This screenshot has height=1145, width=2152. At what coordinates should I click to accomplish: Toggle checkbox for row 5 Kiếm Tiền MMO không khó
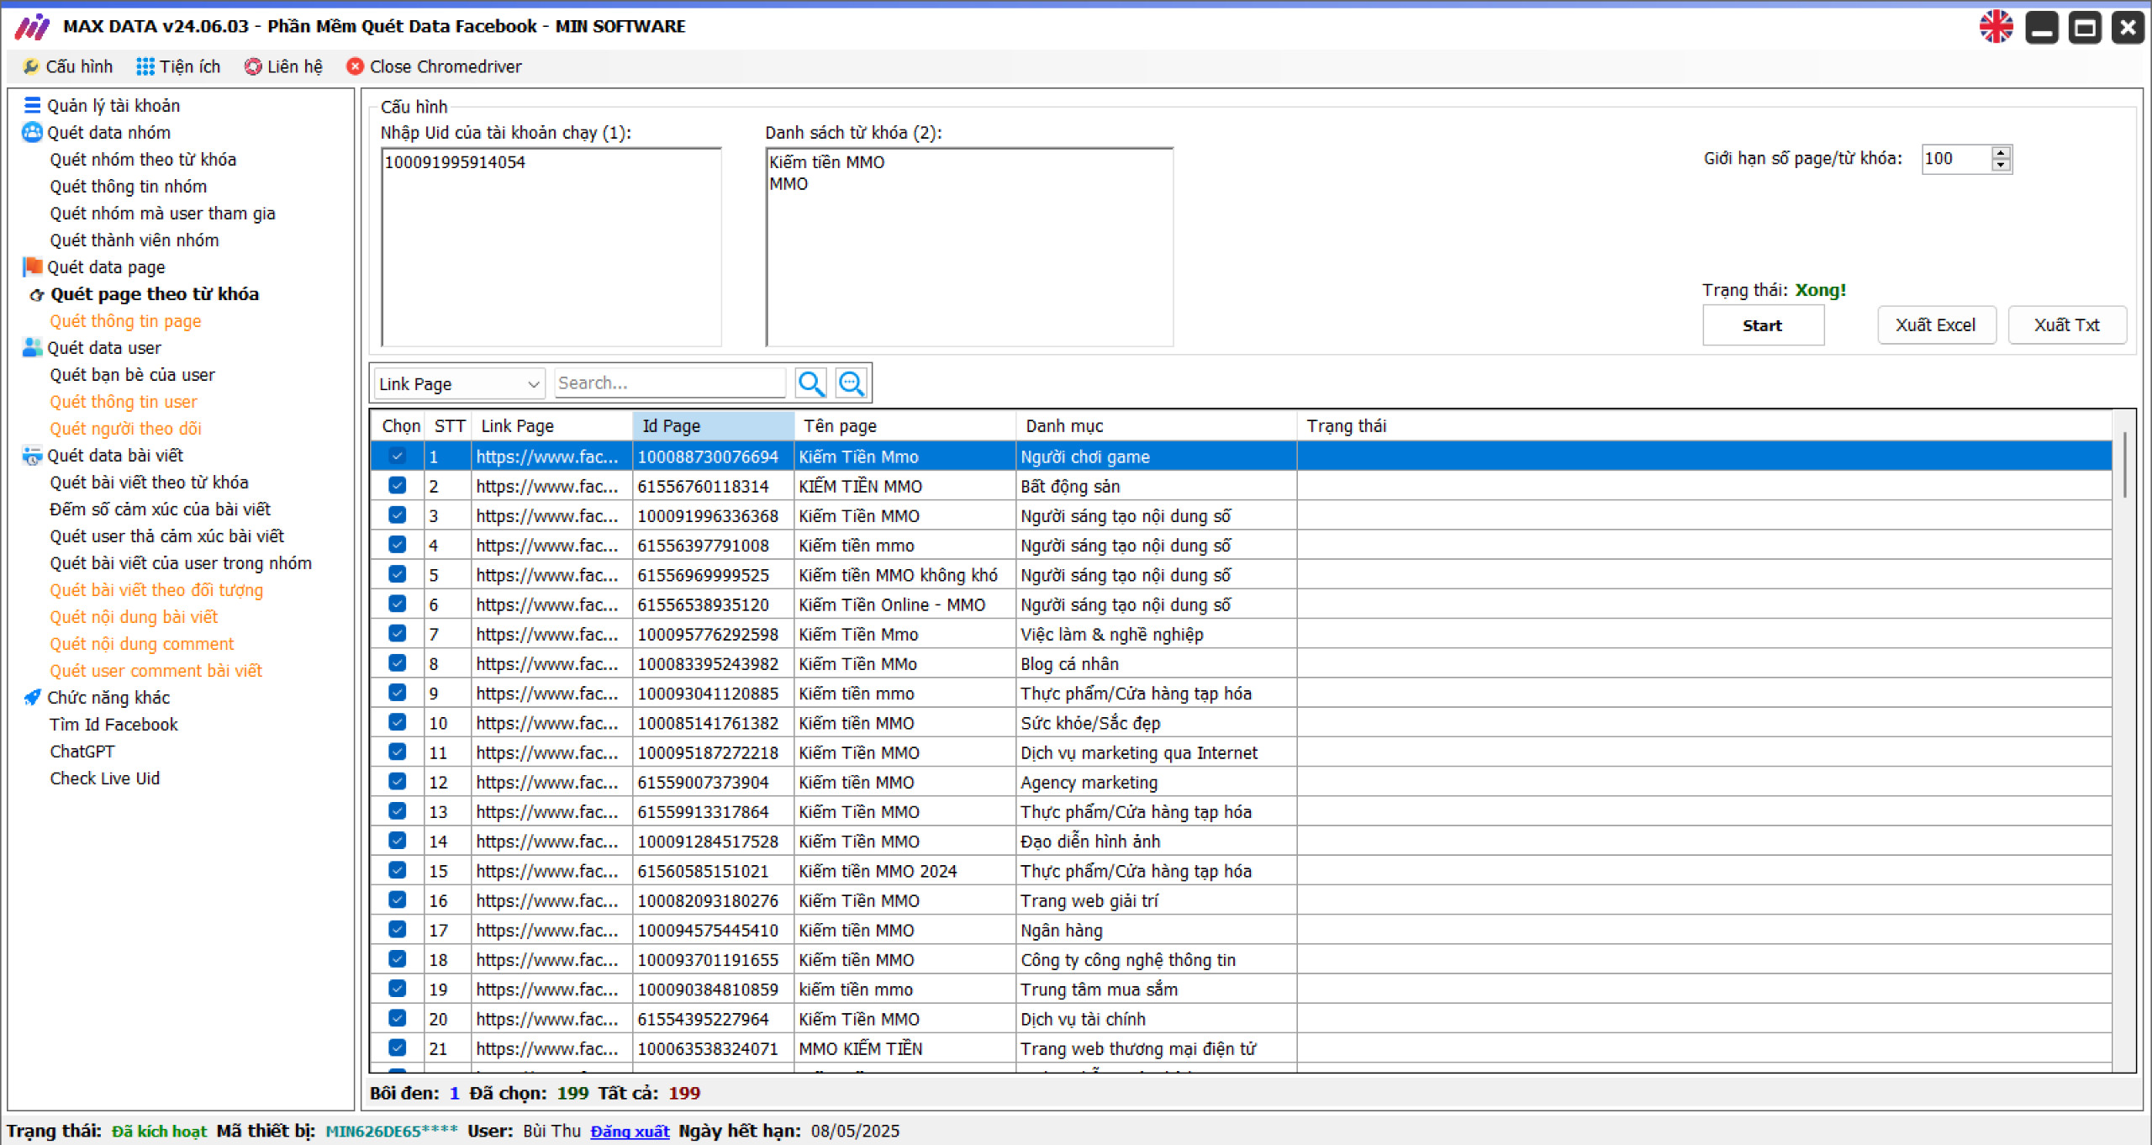[396, 575]
